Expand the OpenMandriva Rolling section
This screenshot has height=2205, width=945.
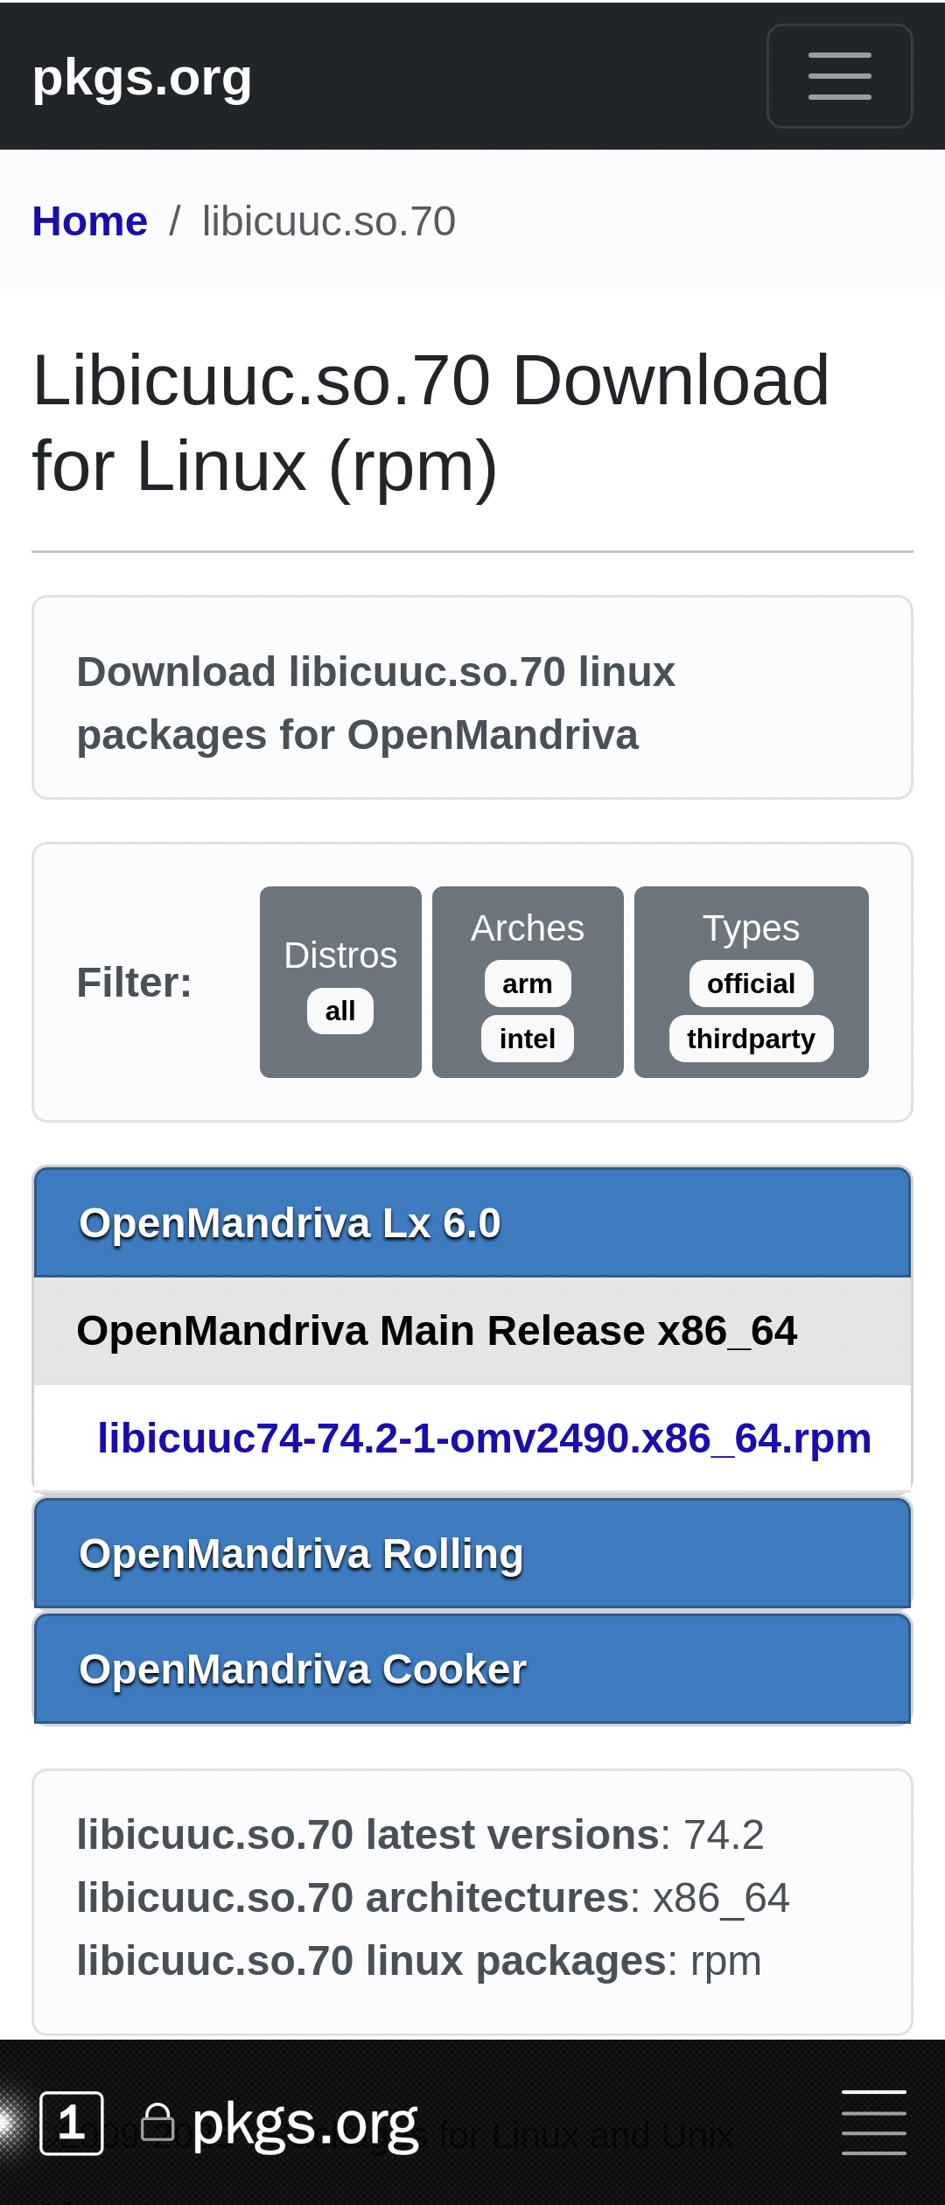point(472,1553)
